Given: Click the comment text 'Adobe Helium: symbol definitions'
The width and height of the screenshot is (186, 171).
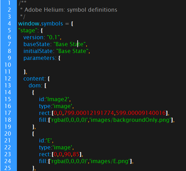Looking at the screenshot, I should pyautogui.click(x=71, y=10).
